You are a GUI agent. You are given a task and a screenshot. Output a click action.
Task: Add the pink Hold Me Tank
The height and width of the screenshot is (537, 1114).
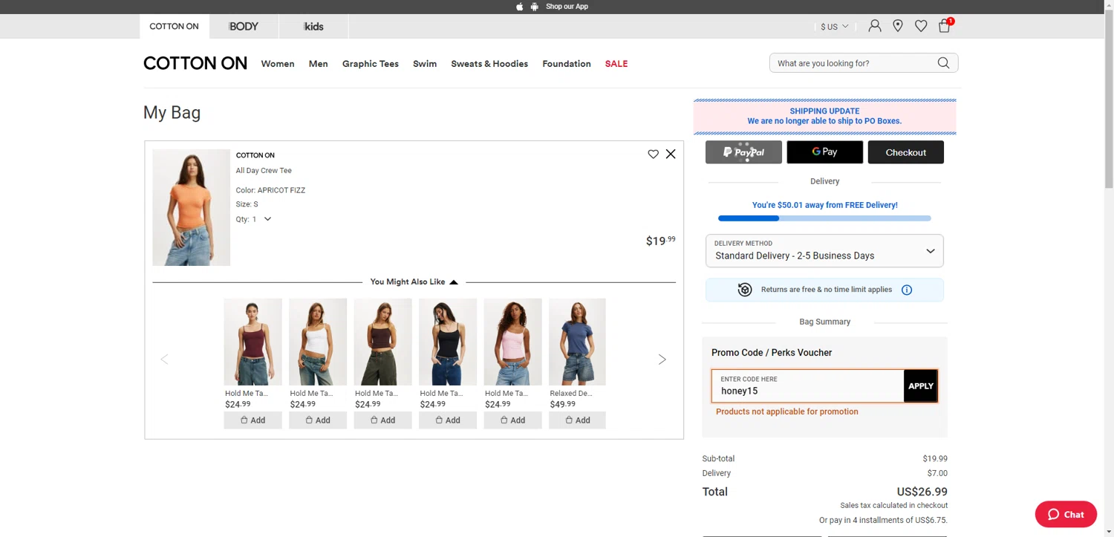512,420
